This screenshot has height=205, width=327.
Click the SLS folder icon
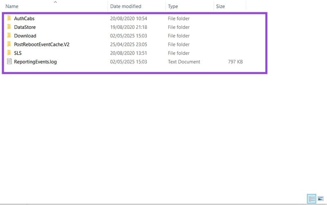9,53
